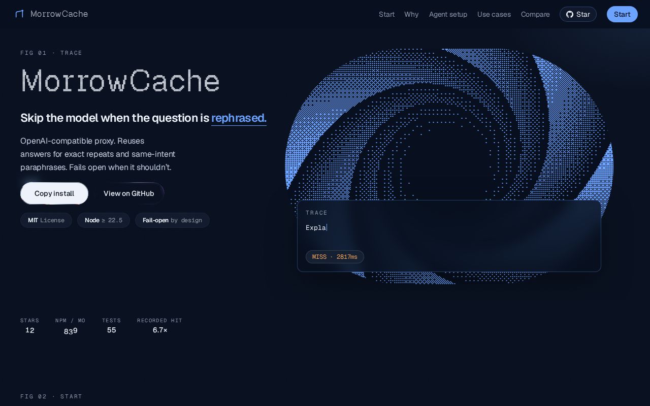
Task: Click the MIT License badge
Action: pyautogui.click(x=46, y=220)
